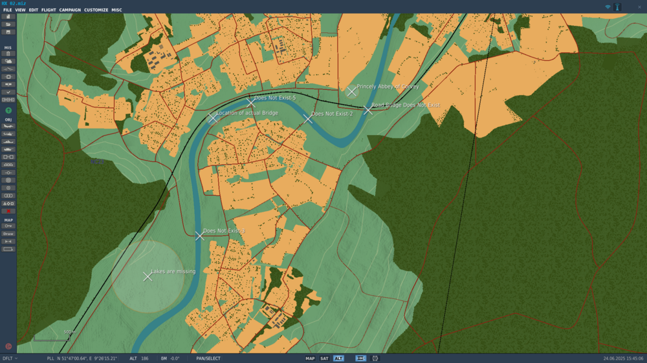The width and height of the screenshot is (647, 363).
Task: Open the triggers panel with the switch icon
Action: (8, 69)
